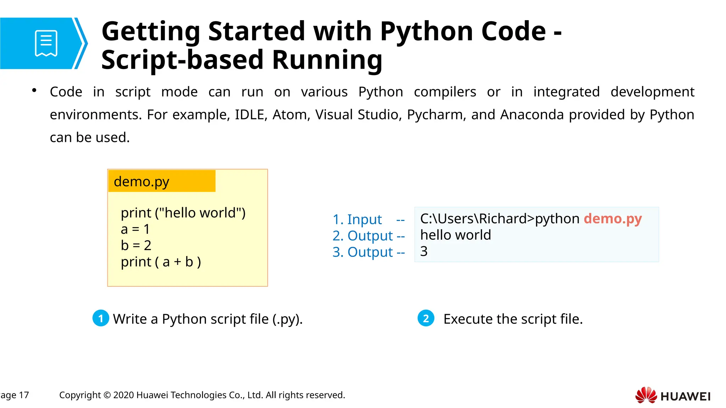This screenshot has width=726, height=408.
Task: Click the '2. Output --' label
Action: coord(368,236)
